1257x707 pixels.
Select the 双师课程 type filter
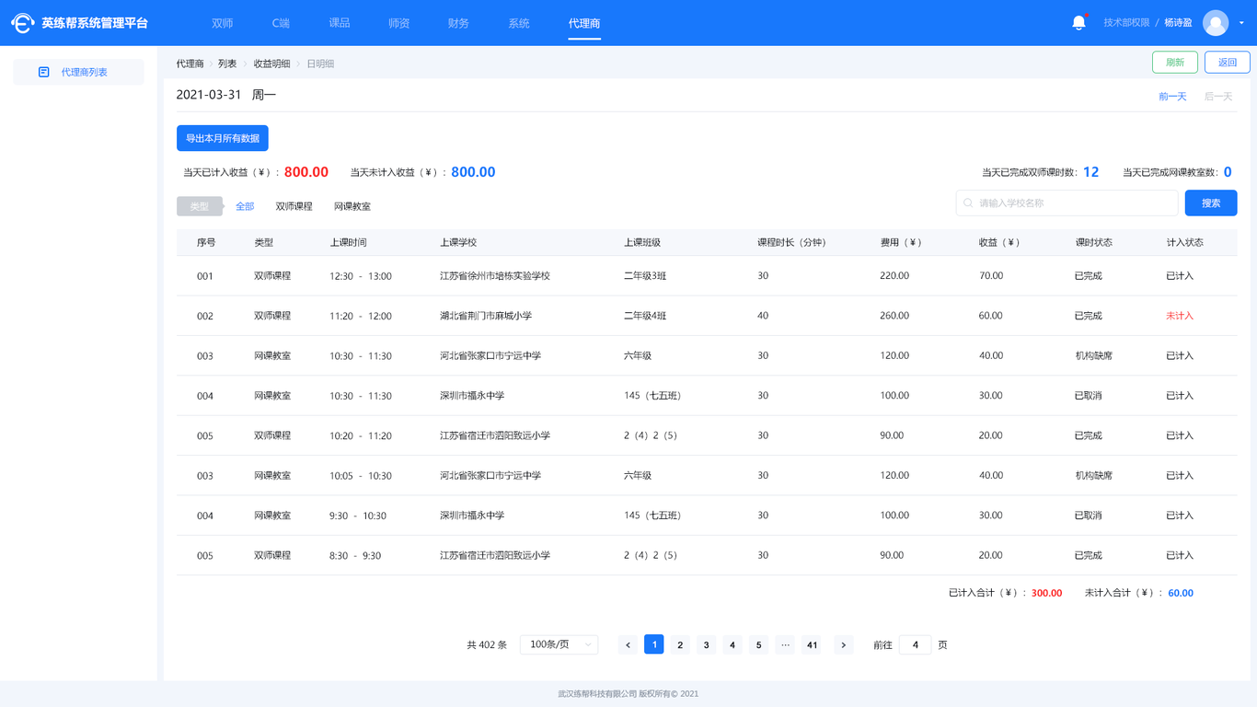coord(294,206)
